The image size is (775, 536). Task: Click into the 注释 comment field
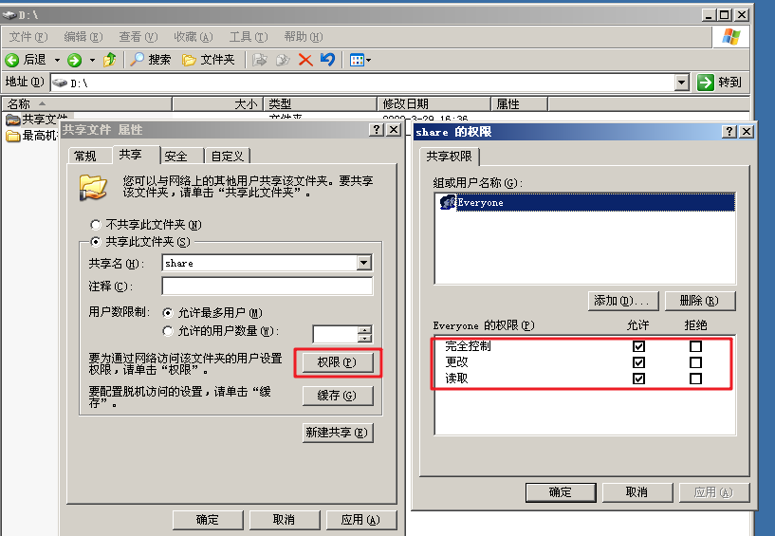(267, 286)
